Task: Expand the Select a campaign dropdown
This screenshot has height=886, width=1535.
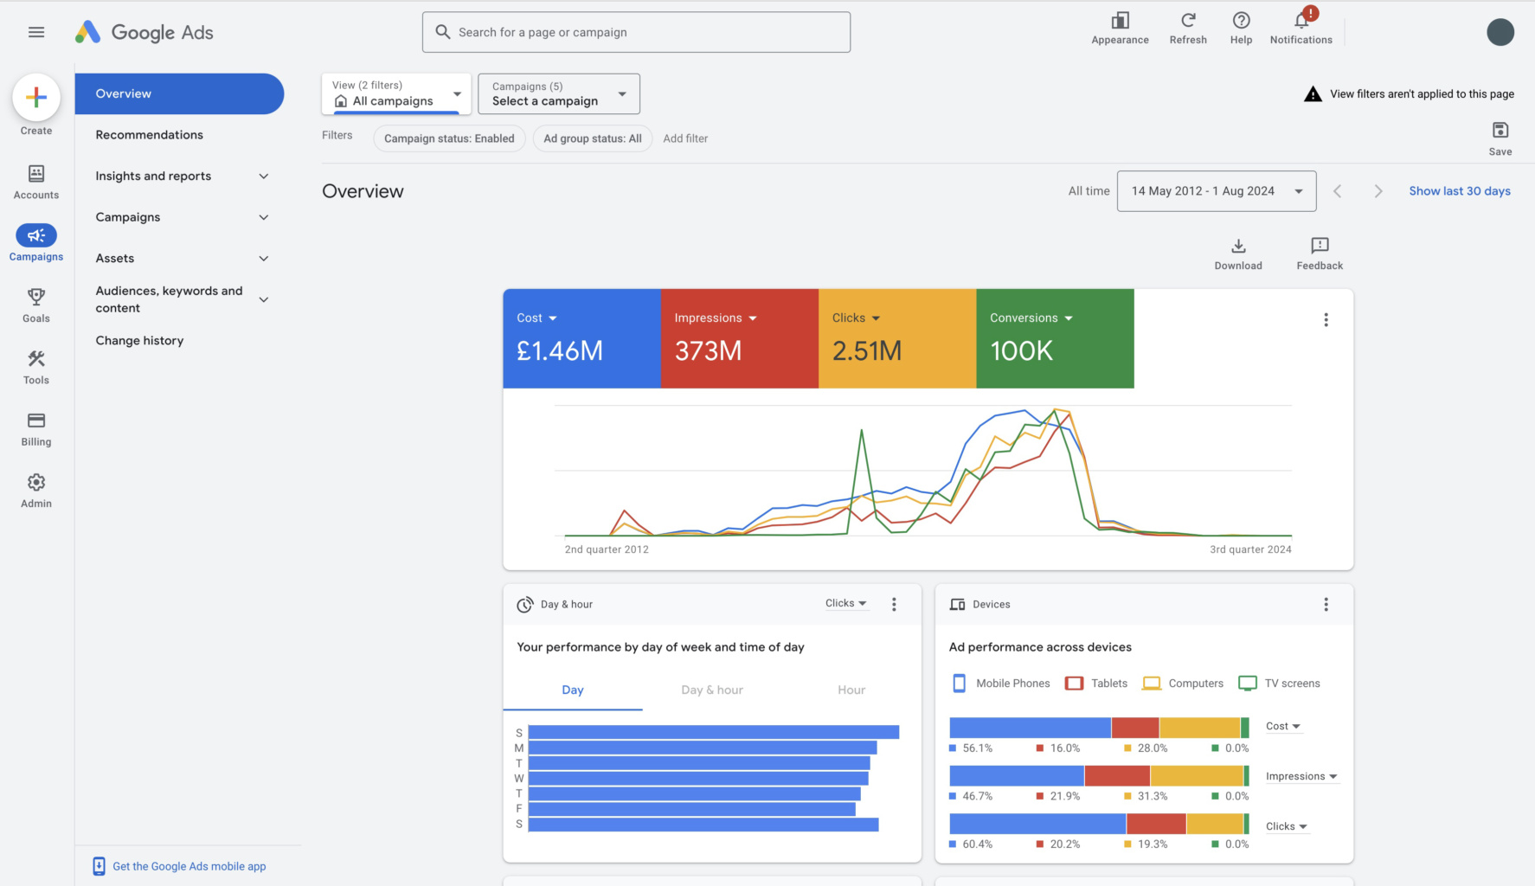Action: pos(558,93)
